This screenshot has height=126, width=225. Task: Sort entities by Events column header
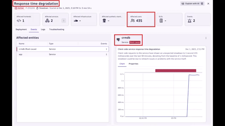pyautogui.click(x=104, y=43)
